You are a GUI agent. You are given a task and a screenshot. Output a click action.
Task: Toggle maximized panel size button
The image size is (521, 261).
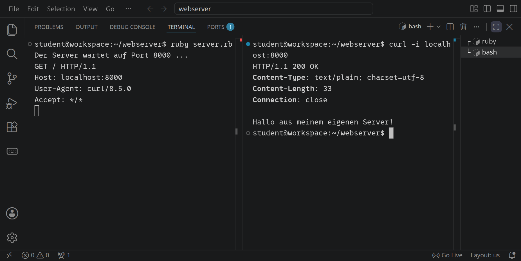[x=496, y=27]
